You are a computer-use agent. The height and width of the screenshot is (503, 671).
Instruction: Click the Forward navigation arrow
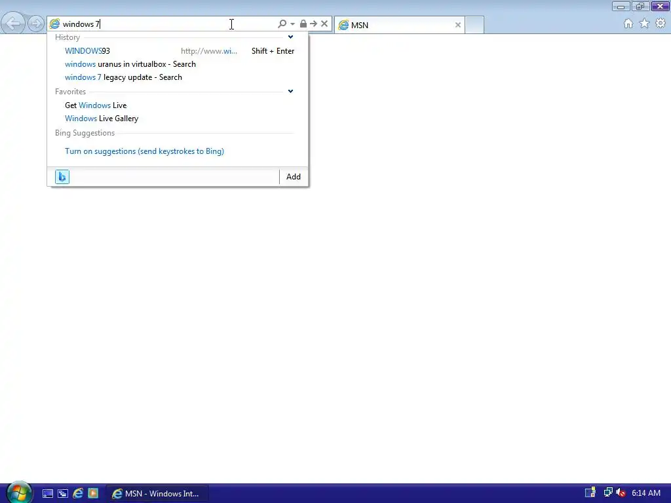[x=36, y=24]
